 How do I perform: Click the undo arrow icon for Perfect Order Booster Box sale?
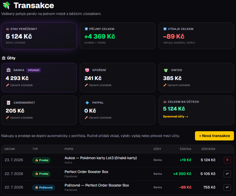[x=227, y=174]
